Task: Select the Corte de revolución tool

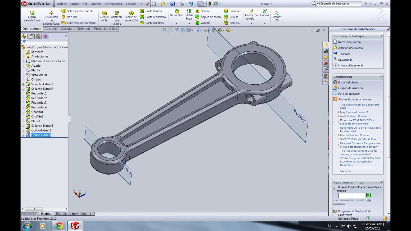Action: click(131, 16)
